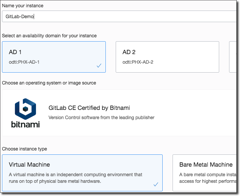Click the bitnami wordmark under the logo
The height and width of the screenshot is (196, 240).
(x=25, y=125)
